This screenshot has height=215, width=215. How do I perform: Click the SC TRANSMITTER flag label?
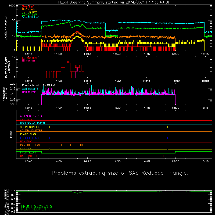pyautogui.click(x=31, y=131)
